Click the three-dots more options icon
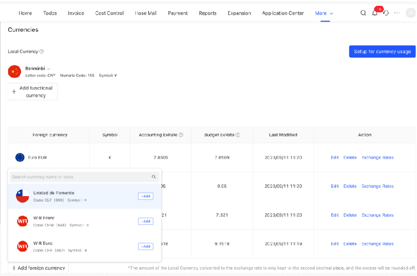 (x=397, y=13)
